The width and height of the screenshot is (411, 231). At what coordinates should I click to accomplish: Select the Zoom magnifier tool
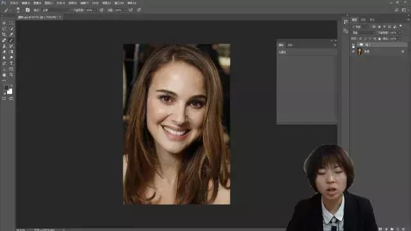coord(11,75)
